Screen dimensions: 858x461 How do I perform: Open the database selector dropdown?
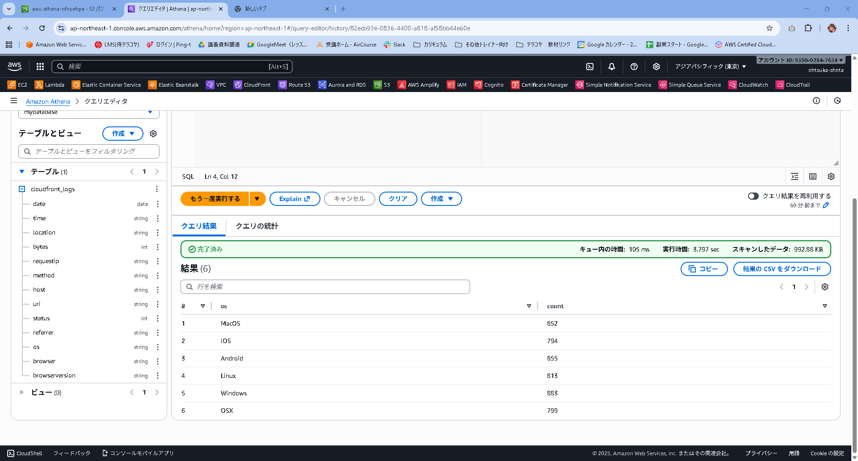tap(89, 113)
